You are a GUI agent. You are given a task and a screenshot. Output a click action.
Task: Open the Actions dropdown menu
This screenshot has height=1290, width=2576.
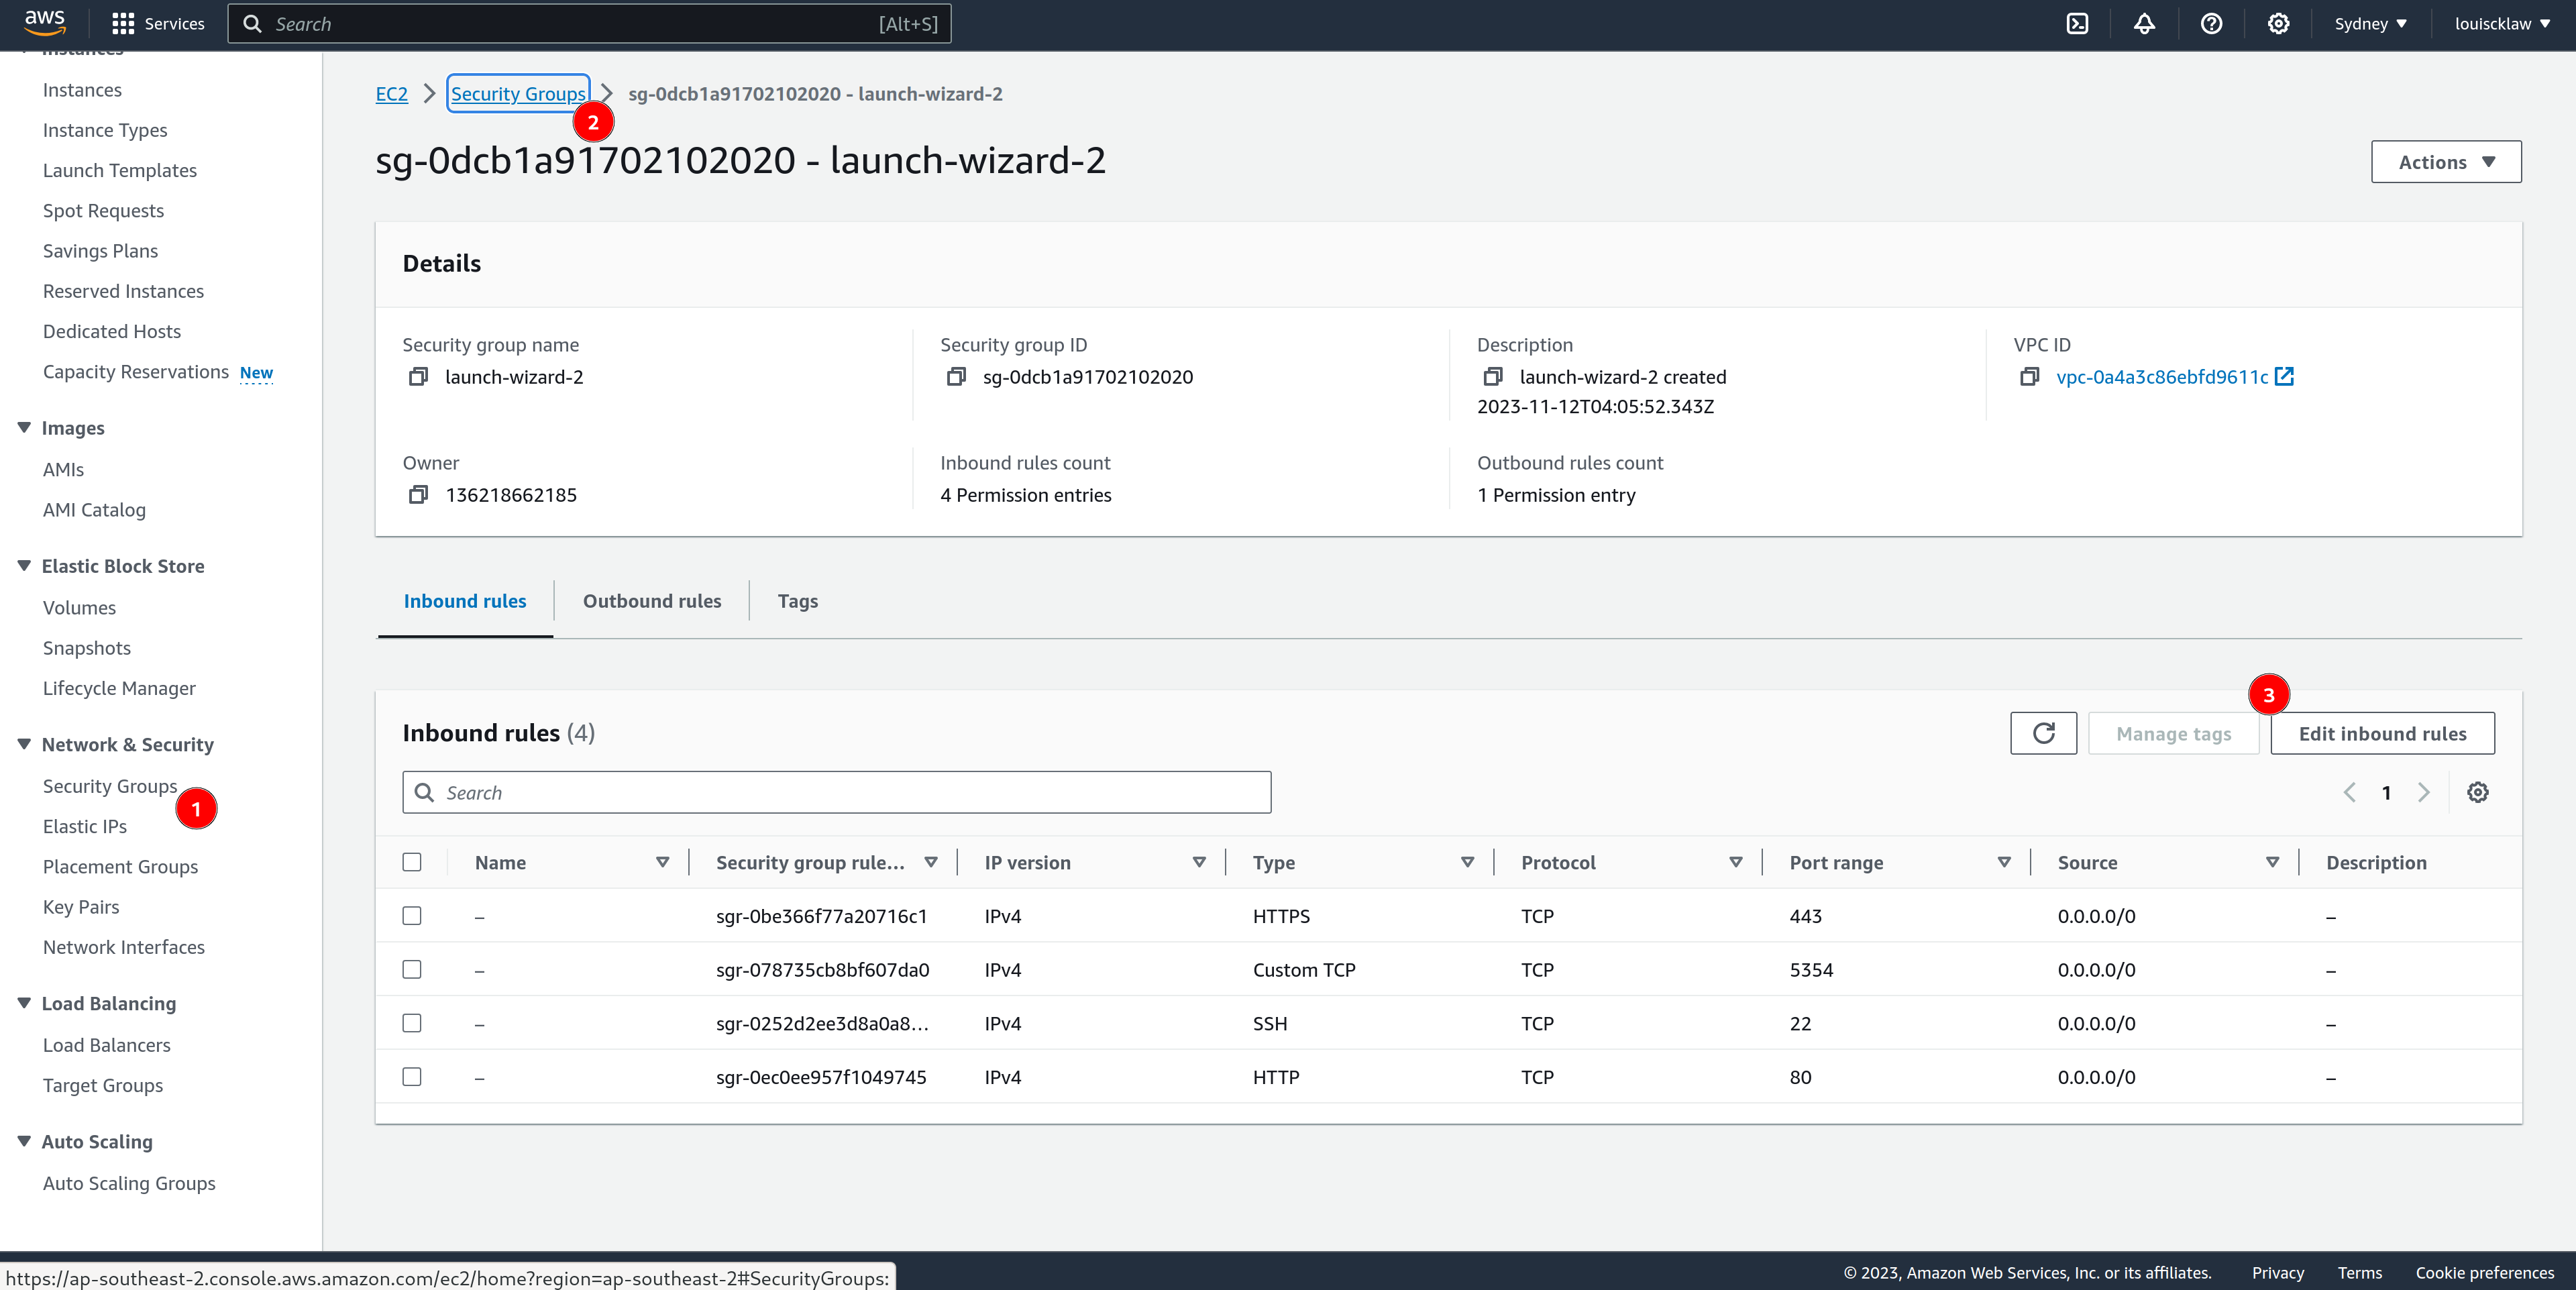2445,162
